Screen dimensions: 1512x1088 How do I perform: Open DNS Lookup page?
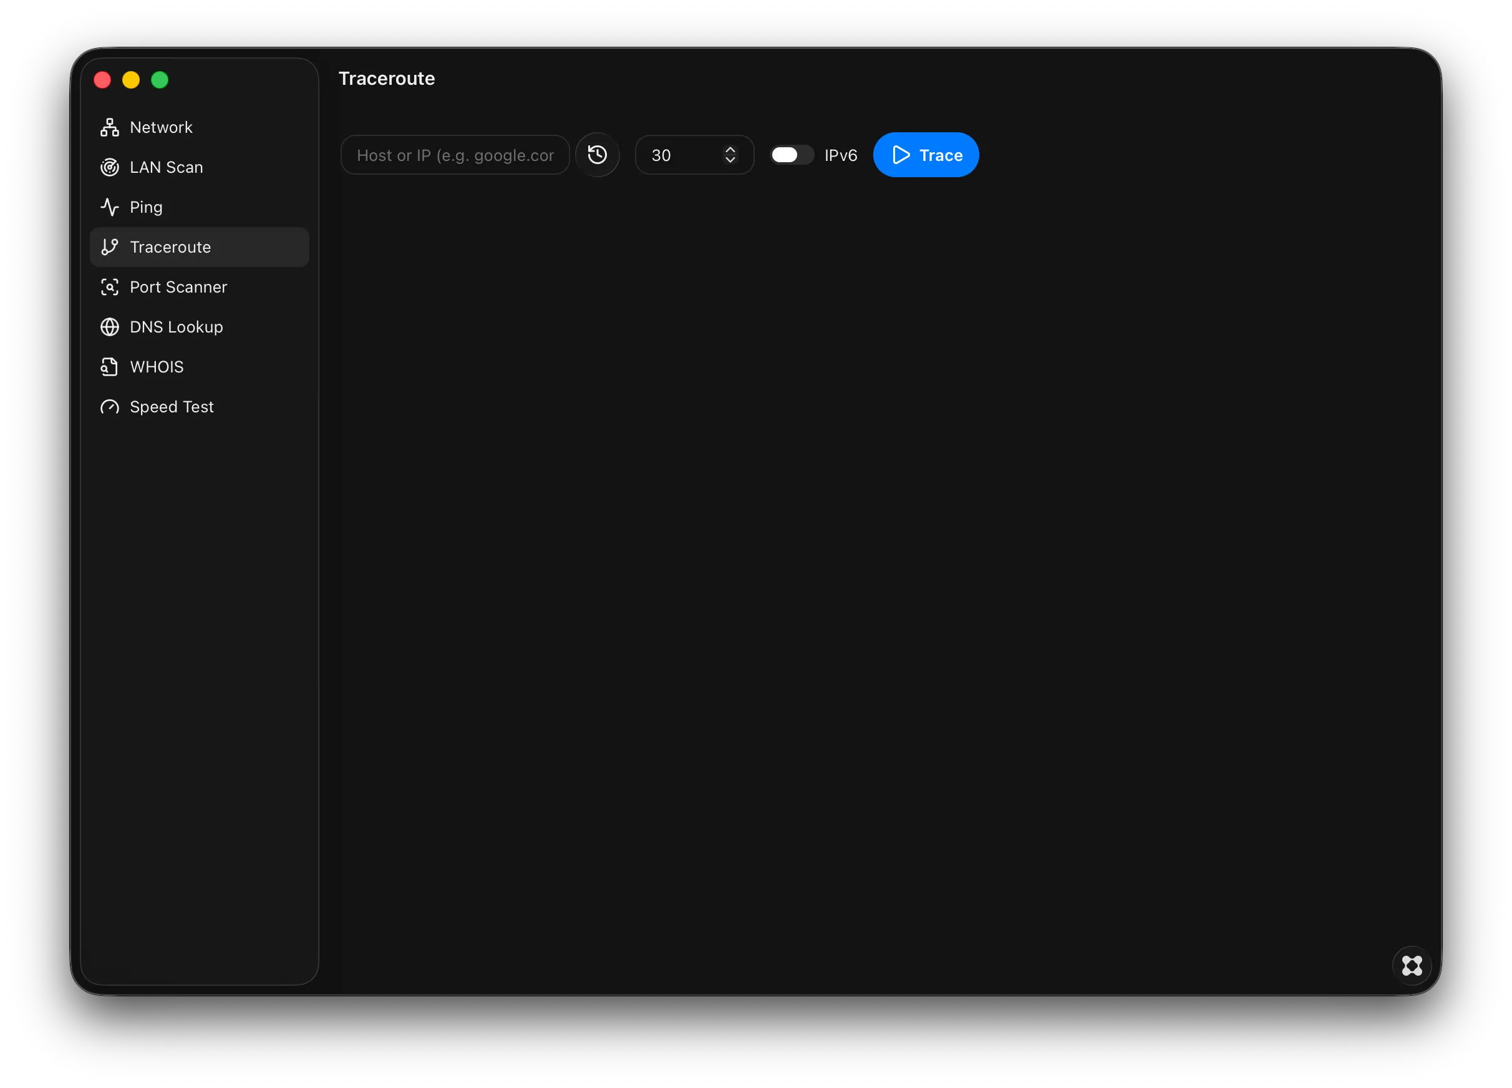[200, 328]
